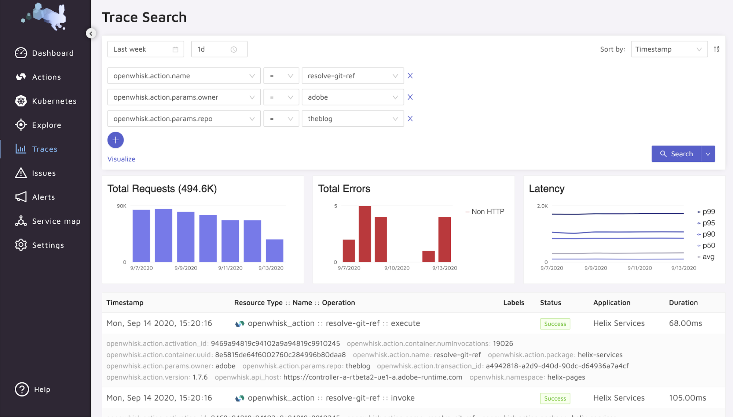Toggle sort order icon beside Timestamp
This screenshot has width=733, height=417.
pyautogui.click(x=716, y=49)
